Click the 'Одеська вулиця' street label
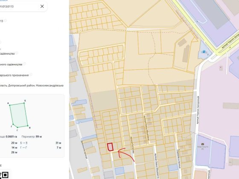This screenshot has width=239, height=179. pos(179,159)
